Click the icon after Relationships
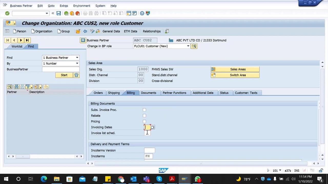328x184 pixels. click(x=167, y=31)
